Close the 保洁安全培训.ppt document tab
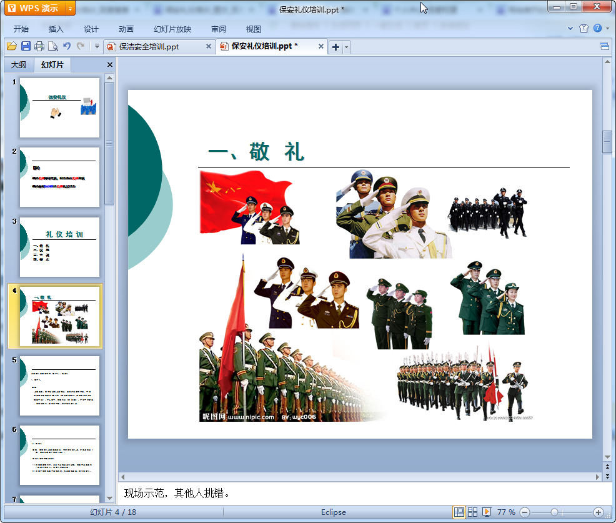The image size is (616, 523). click(x=209, y=46)
